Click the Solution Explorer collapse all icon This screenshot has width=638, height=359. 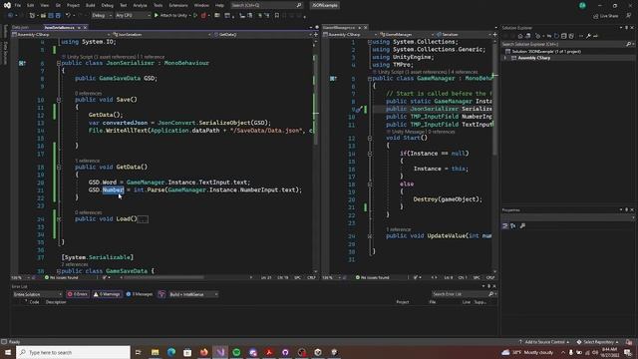563,36
